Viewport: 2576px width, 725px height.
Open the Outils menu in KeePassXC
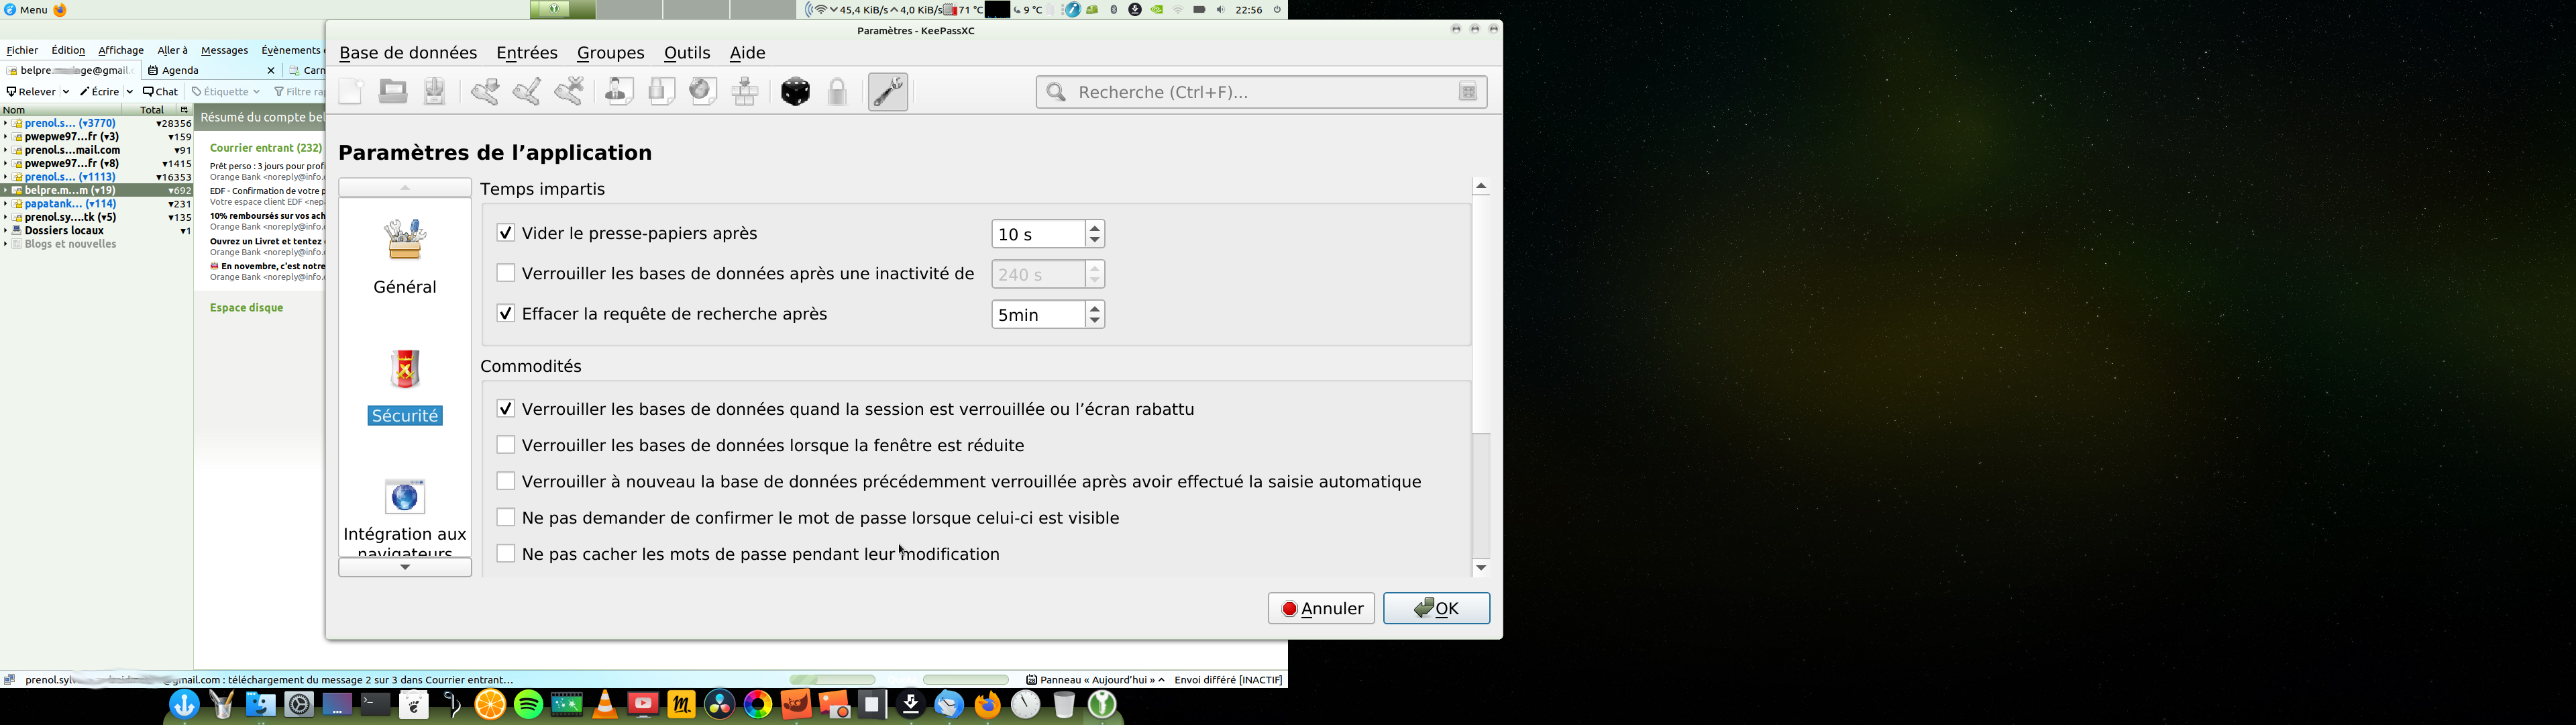point(687,52)
